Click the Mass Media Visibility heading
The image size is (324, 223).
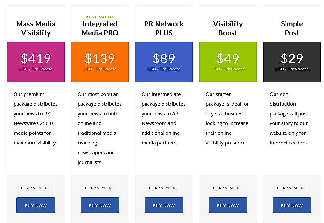coord(36,28)
